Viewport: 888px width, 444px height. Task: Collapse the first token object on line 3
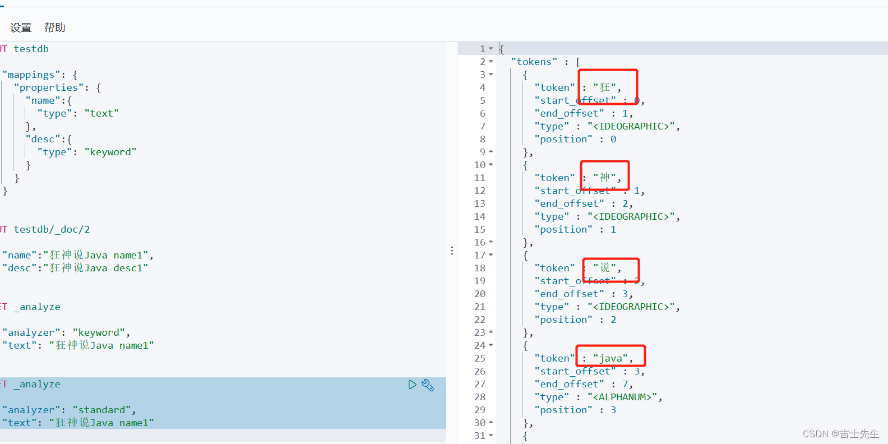(491, 75)
